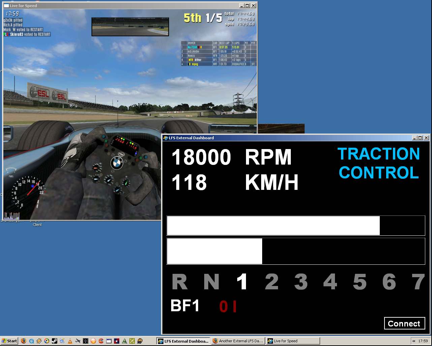Click the red C-shaped quick launch icon
This screenshot has height=346, width=432.
coord(101,341)
